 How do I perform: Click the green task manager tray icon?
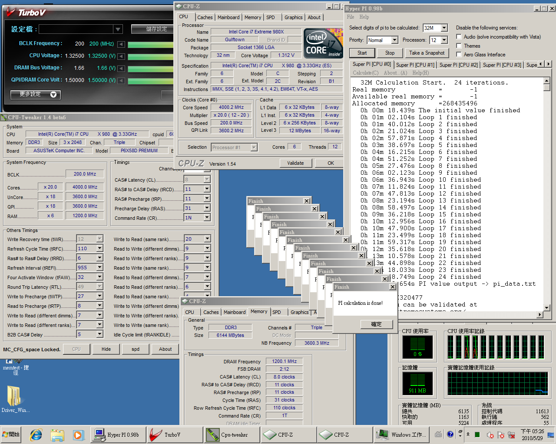[477, 435]
